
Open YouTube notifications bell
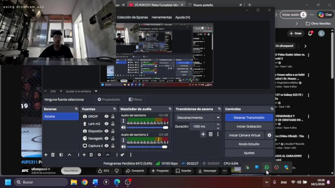coord(310,33)
